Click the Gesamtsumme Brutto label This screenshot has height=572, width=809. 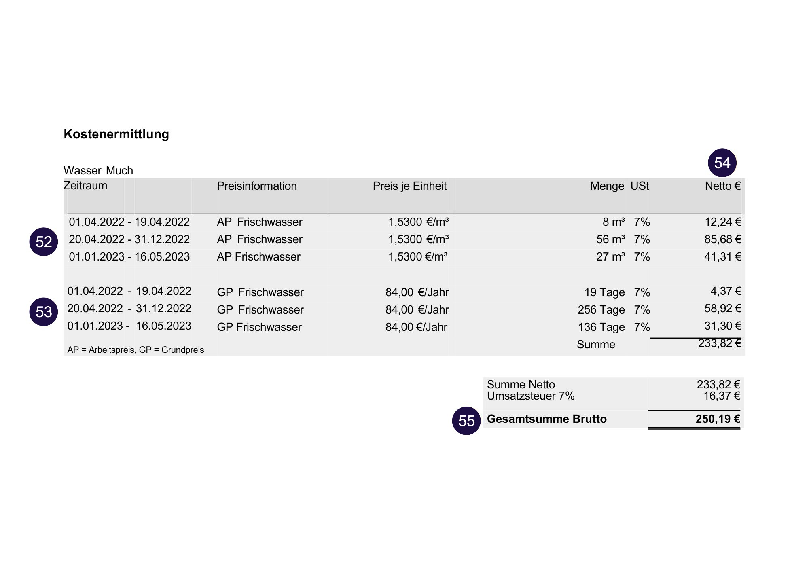tap(546, 419)
